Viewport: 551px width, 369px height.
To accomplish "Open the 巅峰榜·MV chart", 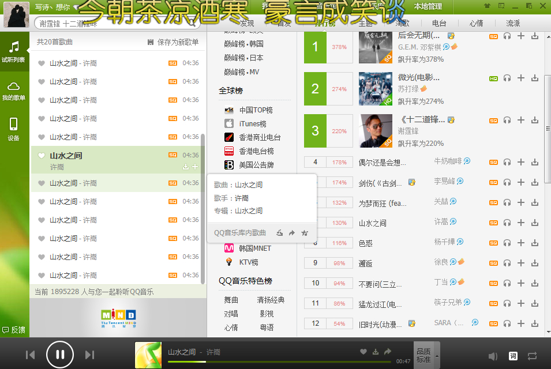I will 241,72.
